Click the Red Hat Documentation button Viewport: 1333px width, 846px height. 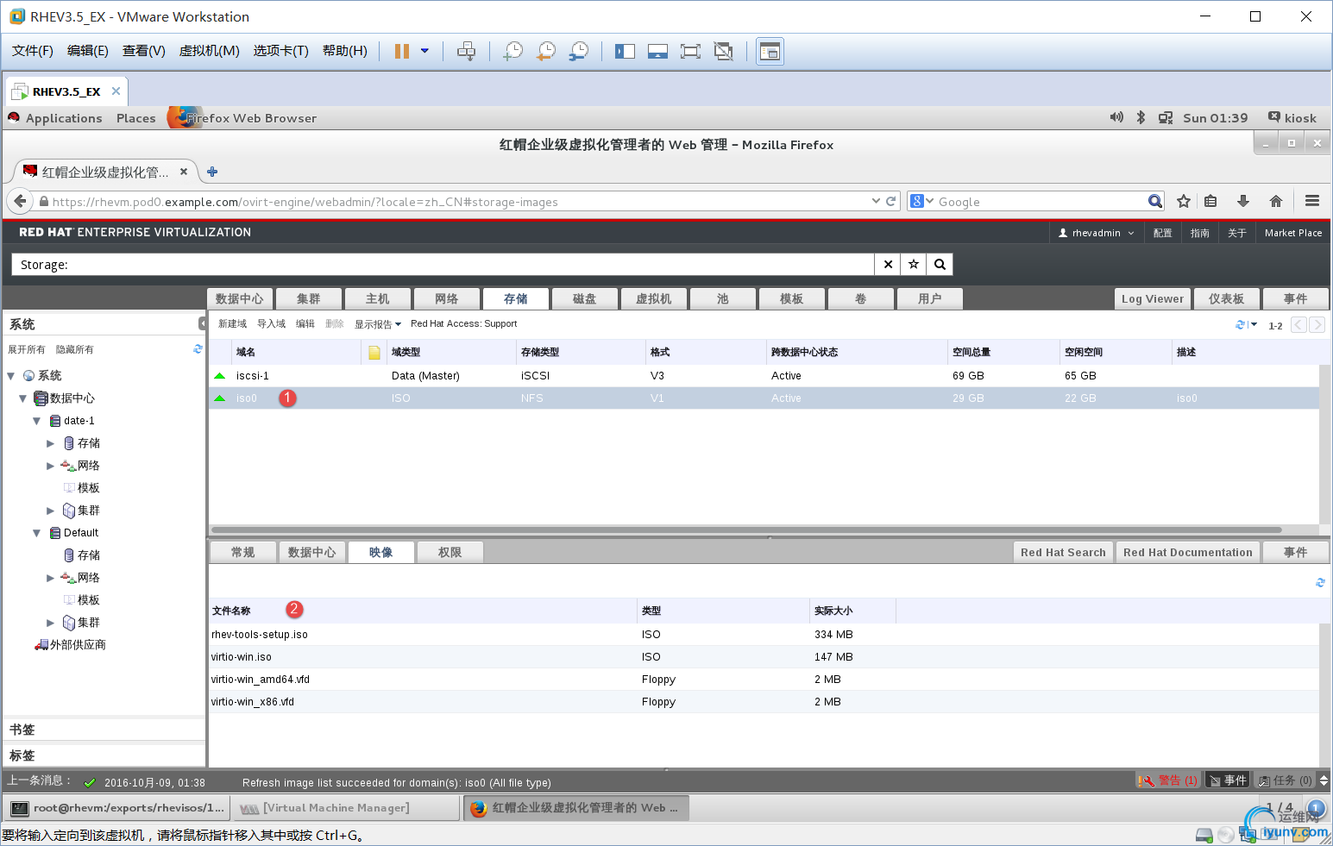click(1188, 552)
